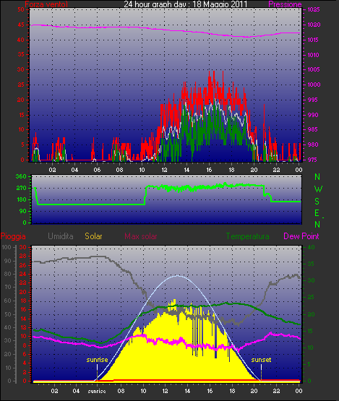Viewport: 339px width, 401px height.
Task: Click the 40 value on temperature axis
Action: (x=311, y=247)
